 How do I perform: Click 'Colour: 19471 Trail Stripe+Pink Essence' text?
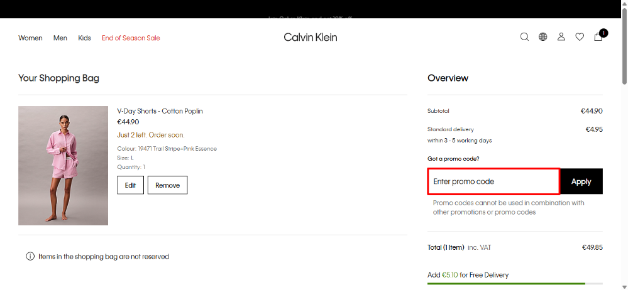[167, 149]
